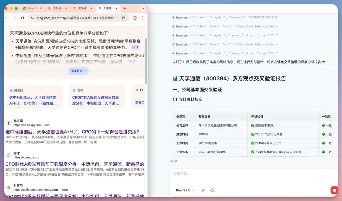The width and height of the screenshot is (342, 201).
Task: Click the paperclip attachment icon in chat input
Action: pyautogui.click(x=203, y=190)
